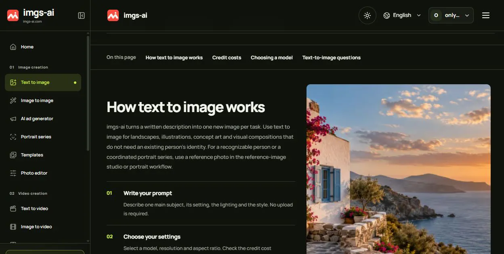
Task: Open Text to video page
Action: tap(43, 208)
